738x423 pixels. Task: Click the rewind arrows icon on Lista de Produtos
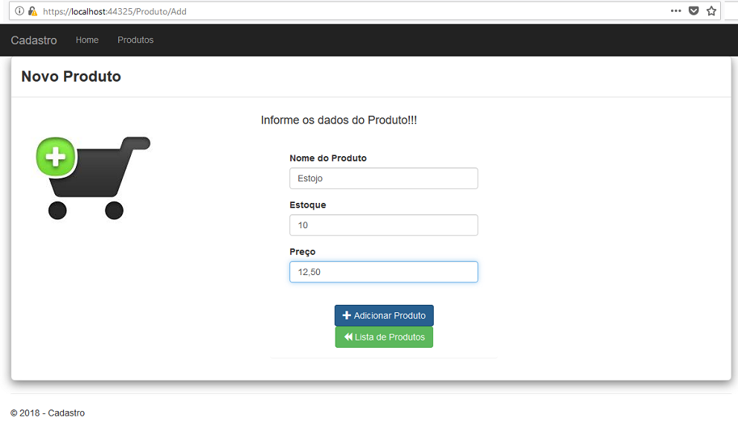coord(348,337)
